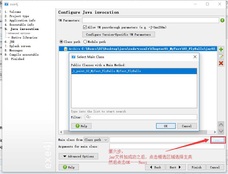Click the pencil edit classpath entry icon
The height and width of the screenshot is (174, 228).
(x=221, y=56)
